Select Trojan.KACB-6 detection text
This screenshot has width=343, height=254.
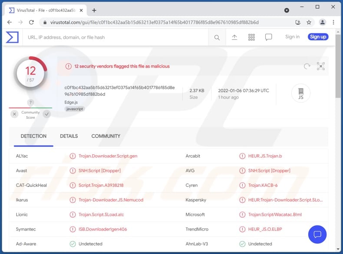[263, 185]
